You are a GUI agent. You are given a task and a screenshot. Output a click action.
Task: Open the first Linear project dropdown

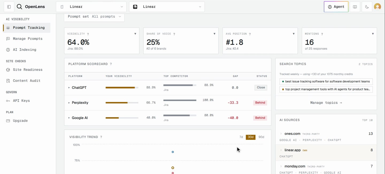(x=91, y=7)
